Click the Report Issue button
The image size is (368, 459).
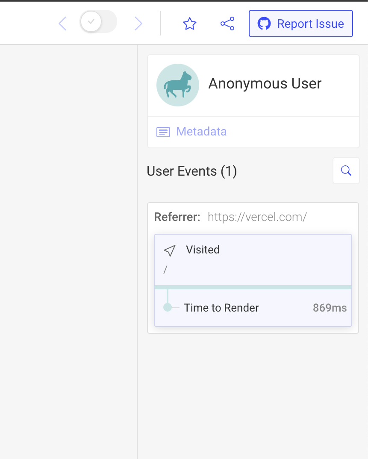tap(300, 24)
